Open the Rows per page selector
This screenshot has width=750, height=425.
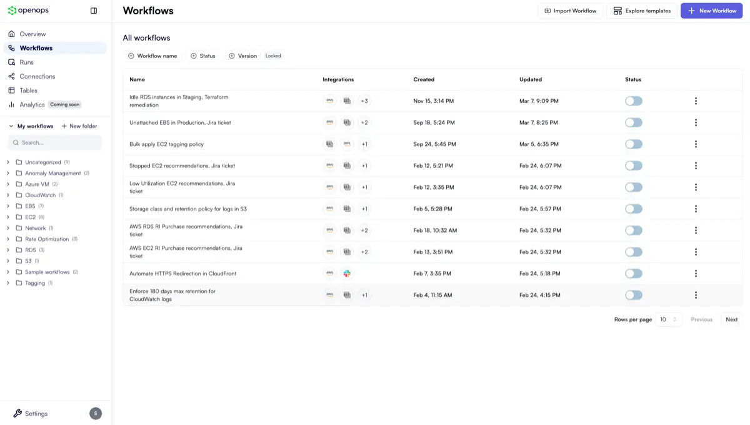tap(668, 319)
